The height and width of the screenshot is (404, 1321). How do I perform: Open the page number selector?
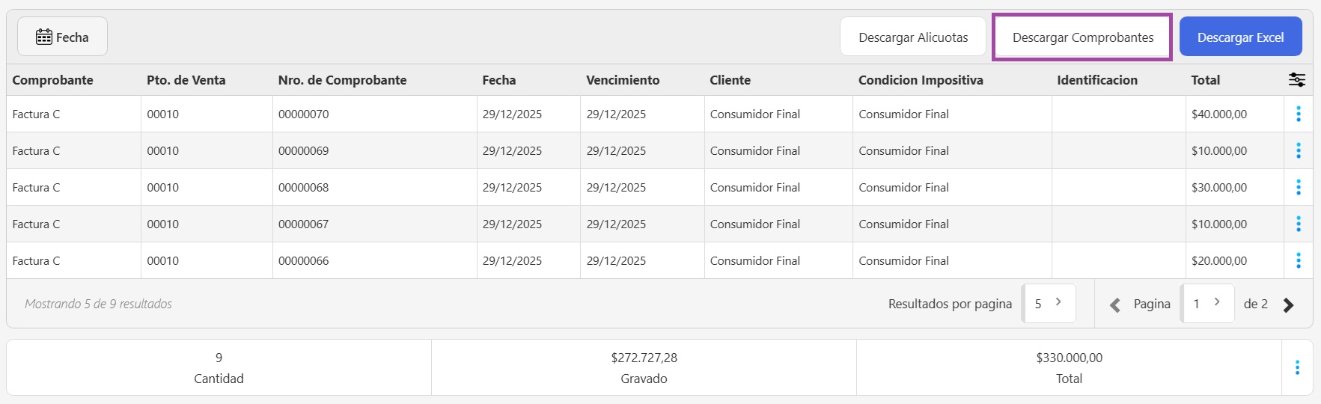click(1207, 303)
